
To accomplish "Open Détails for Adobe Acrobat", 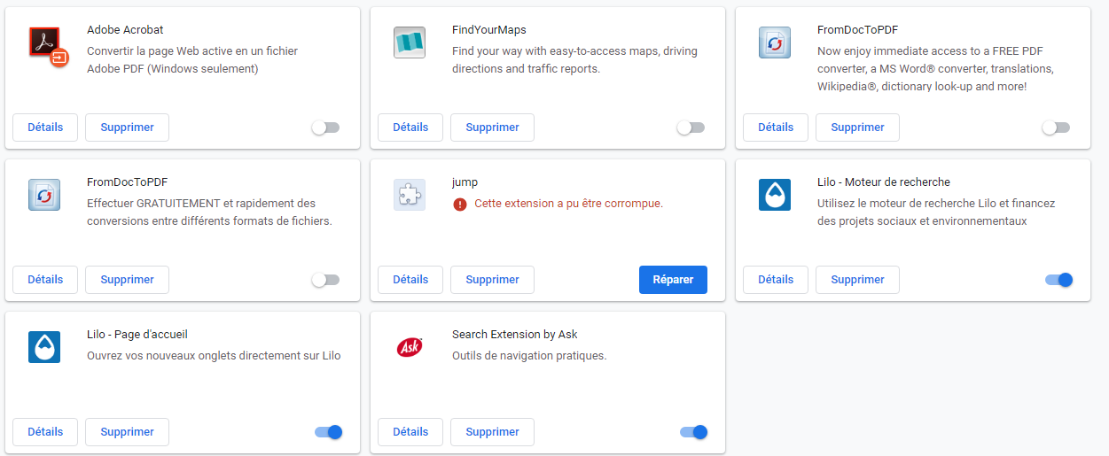I will [x=45, y=128].
